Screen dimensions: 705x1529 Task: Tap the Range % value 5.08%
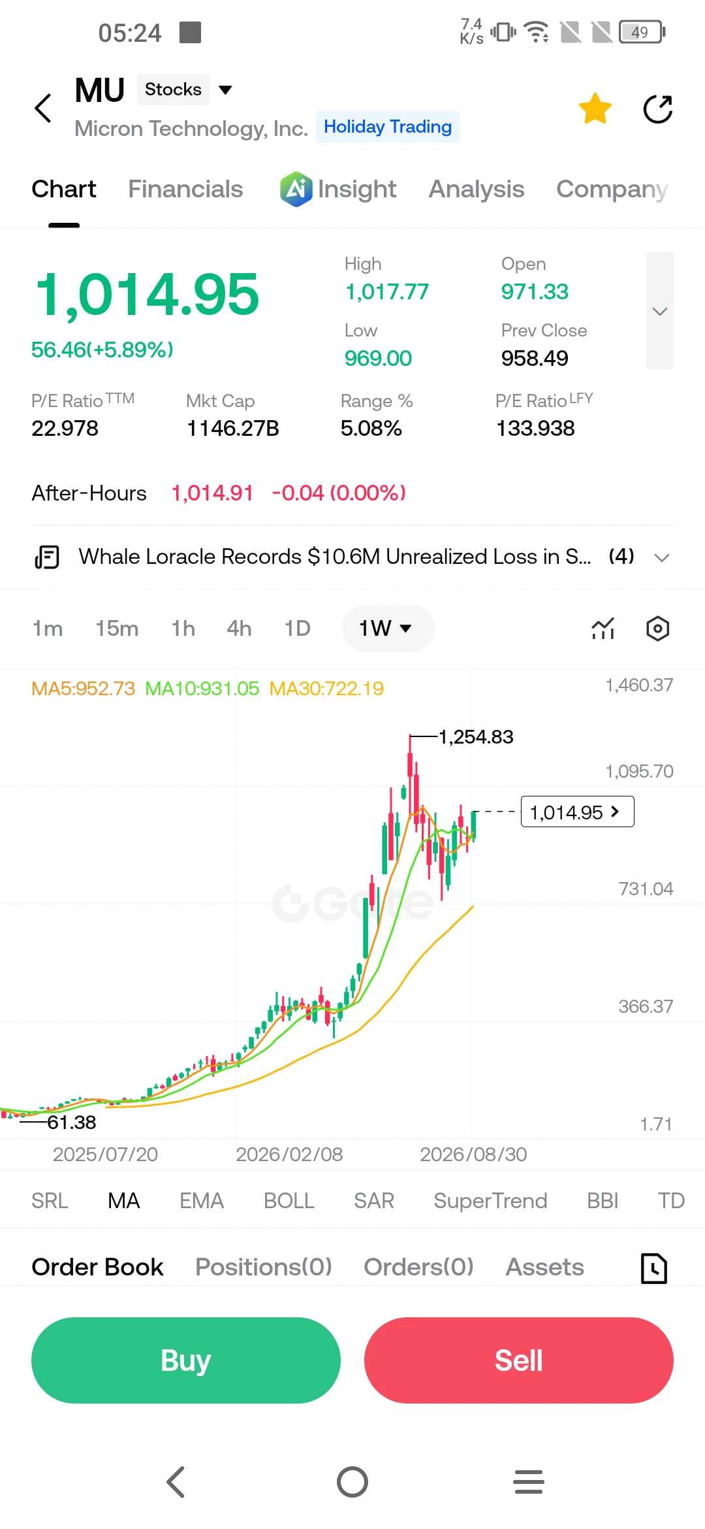tap(371, 429)
